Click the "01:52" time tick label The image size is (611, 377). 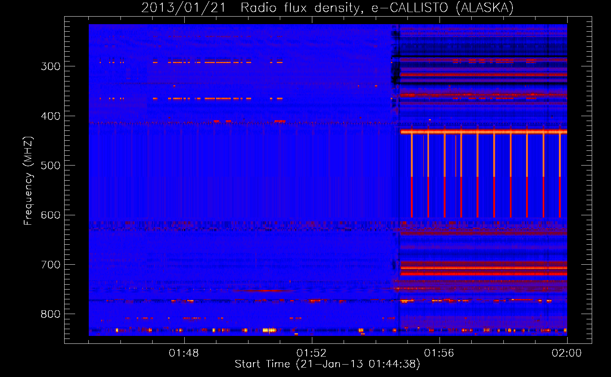(x=312, y=353)
